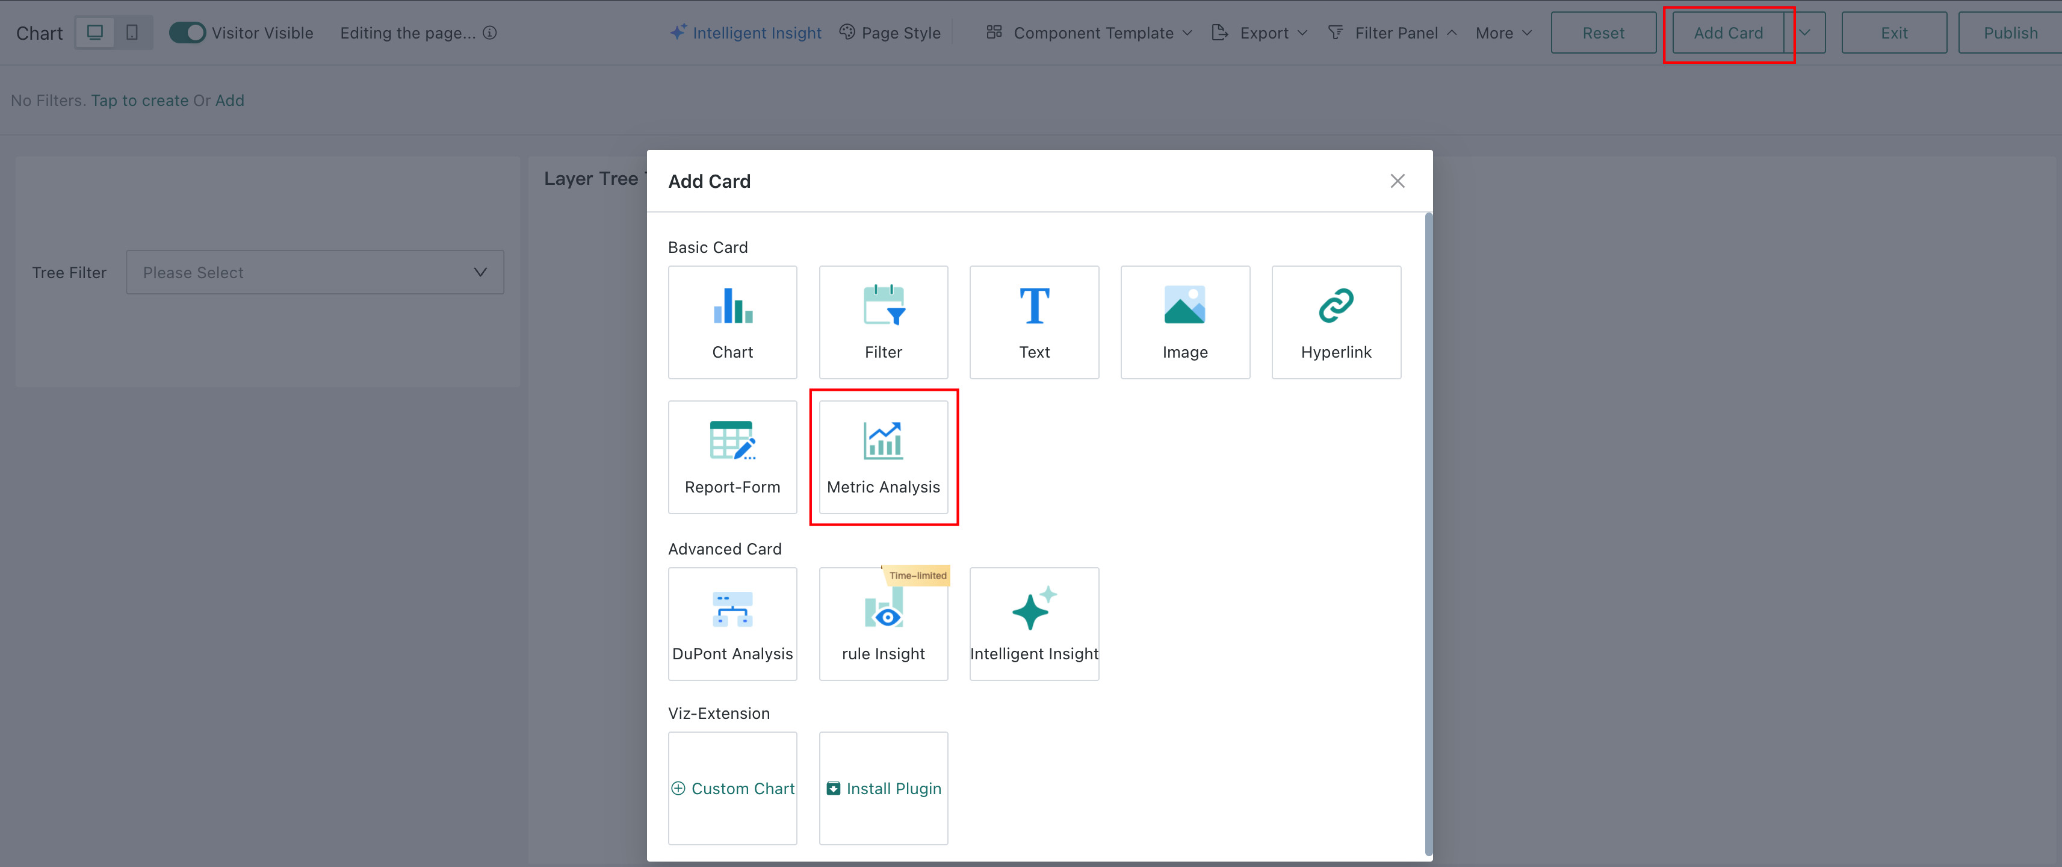Open the More menu
The height and width of the screenshot is (867, 2062).
point(1503,33)
